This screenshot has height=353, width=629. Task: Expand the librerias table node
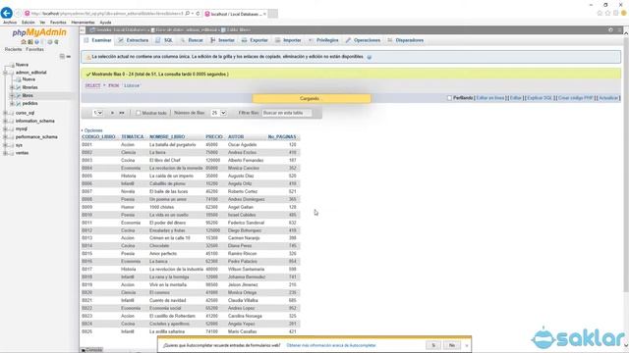pyautogui.click(x=12, y=87)
